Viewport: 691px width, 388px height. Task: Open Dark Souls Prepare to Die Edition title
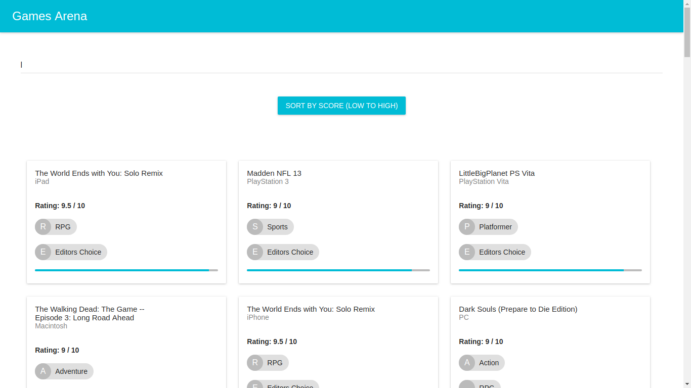click(x=518, y=309)
